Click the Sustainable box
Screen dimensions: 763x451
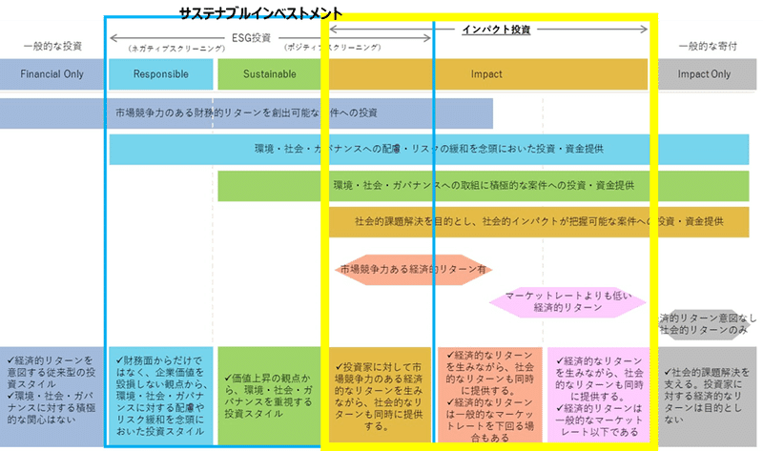(270, 74)
